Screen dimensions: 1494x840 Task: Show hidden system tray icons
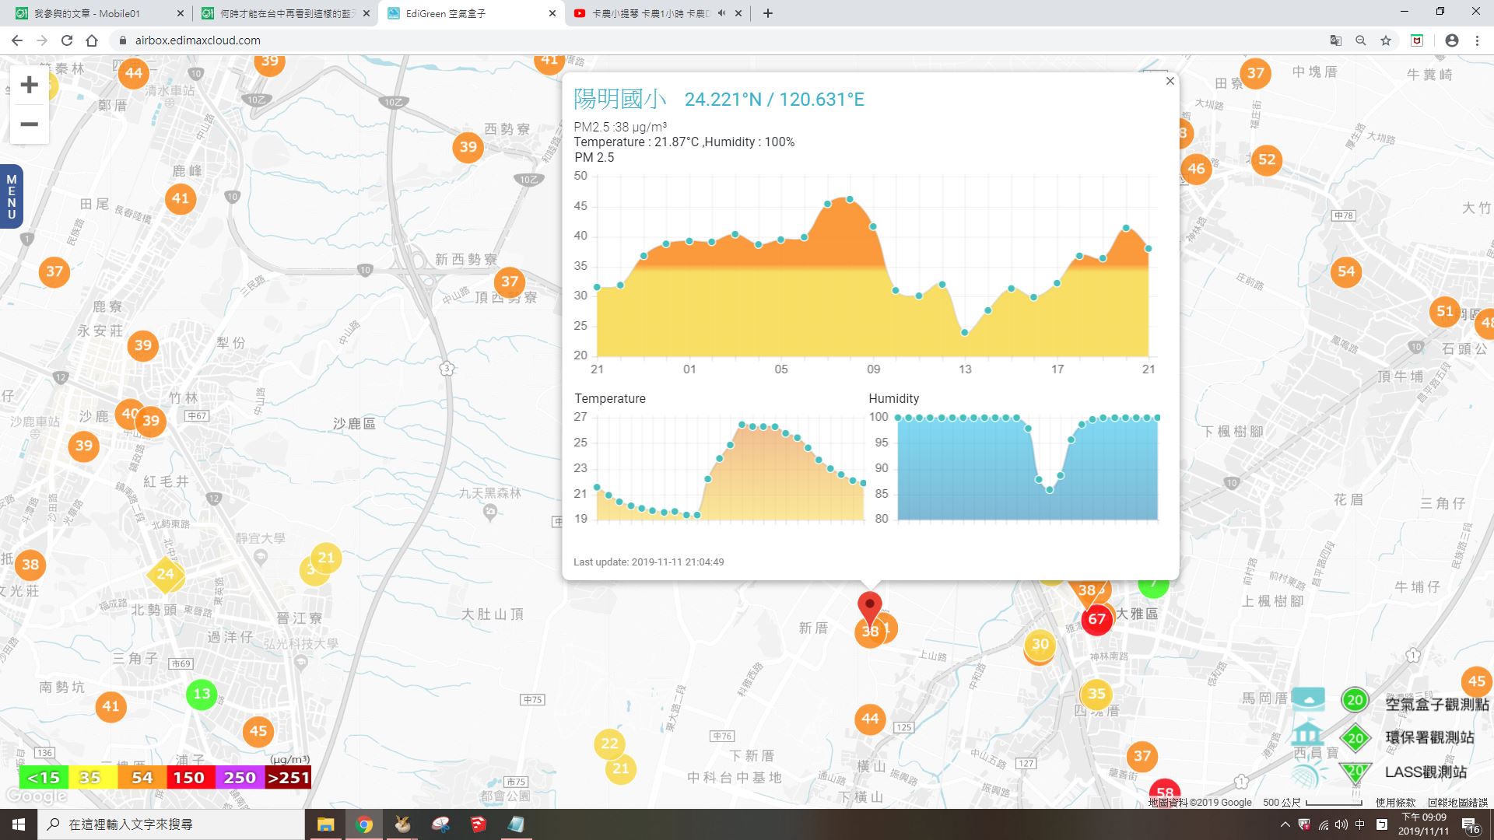[1285, 824]
